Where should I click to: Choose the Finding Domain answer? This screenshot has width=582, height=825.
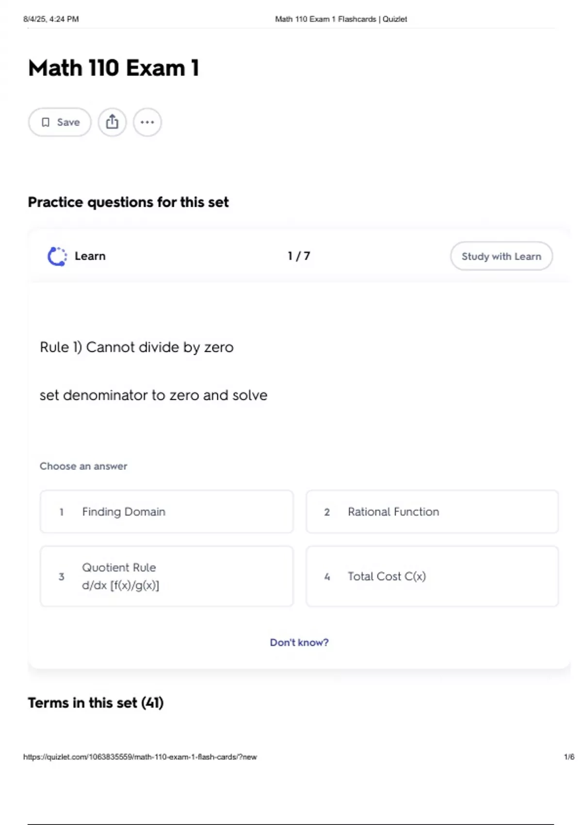pos(166,511)
